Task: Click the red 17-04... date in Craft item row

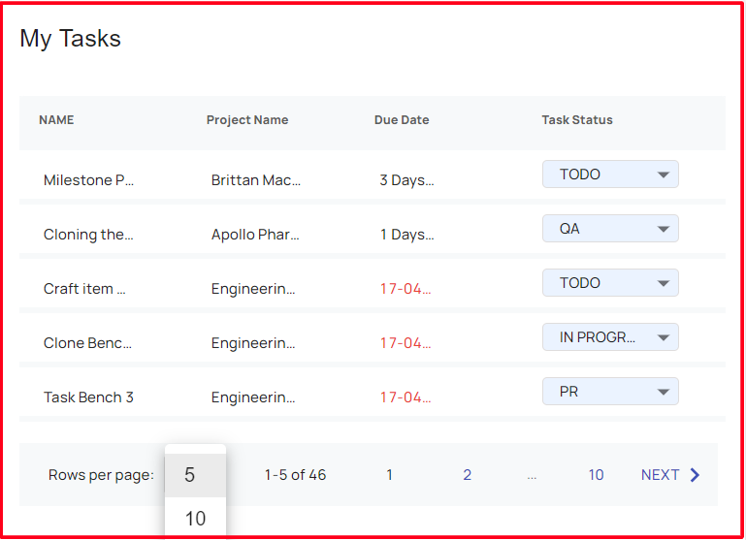Action: tap(405, 289)
